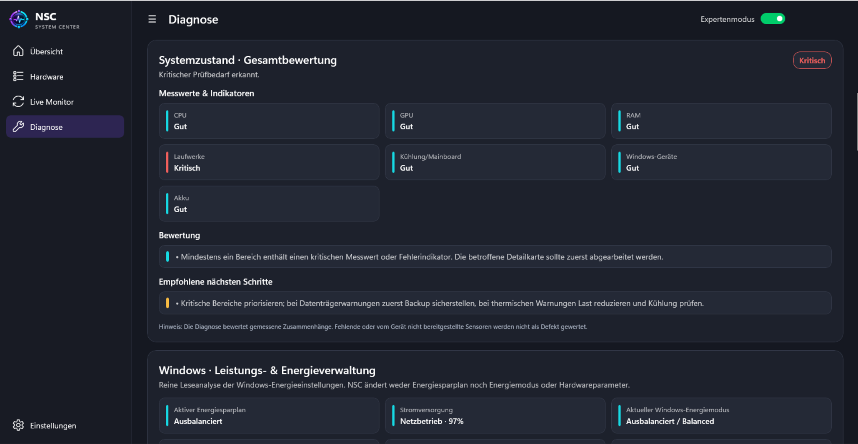Open the Laufwerke Kritisch card
Screen dimensions: 858x444
(269, 162)
